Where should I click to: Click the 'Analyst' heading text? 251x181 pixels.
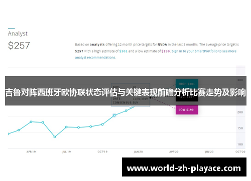click(18, 33)
